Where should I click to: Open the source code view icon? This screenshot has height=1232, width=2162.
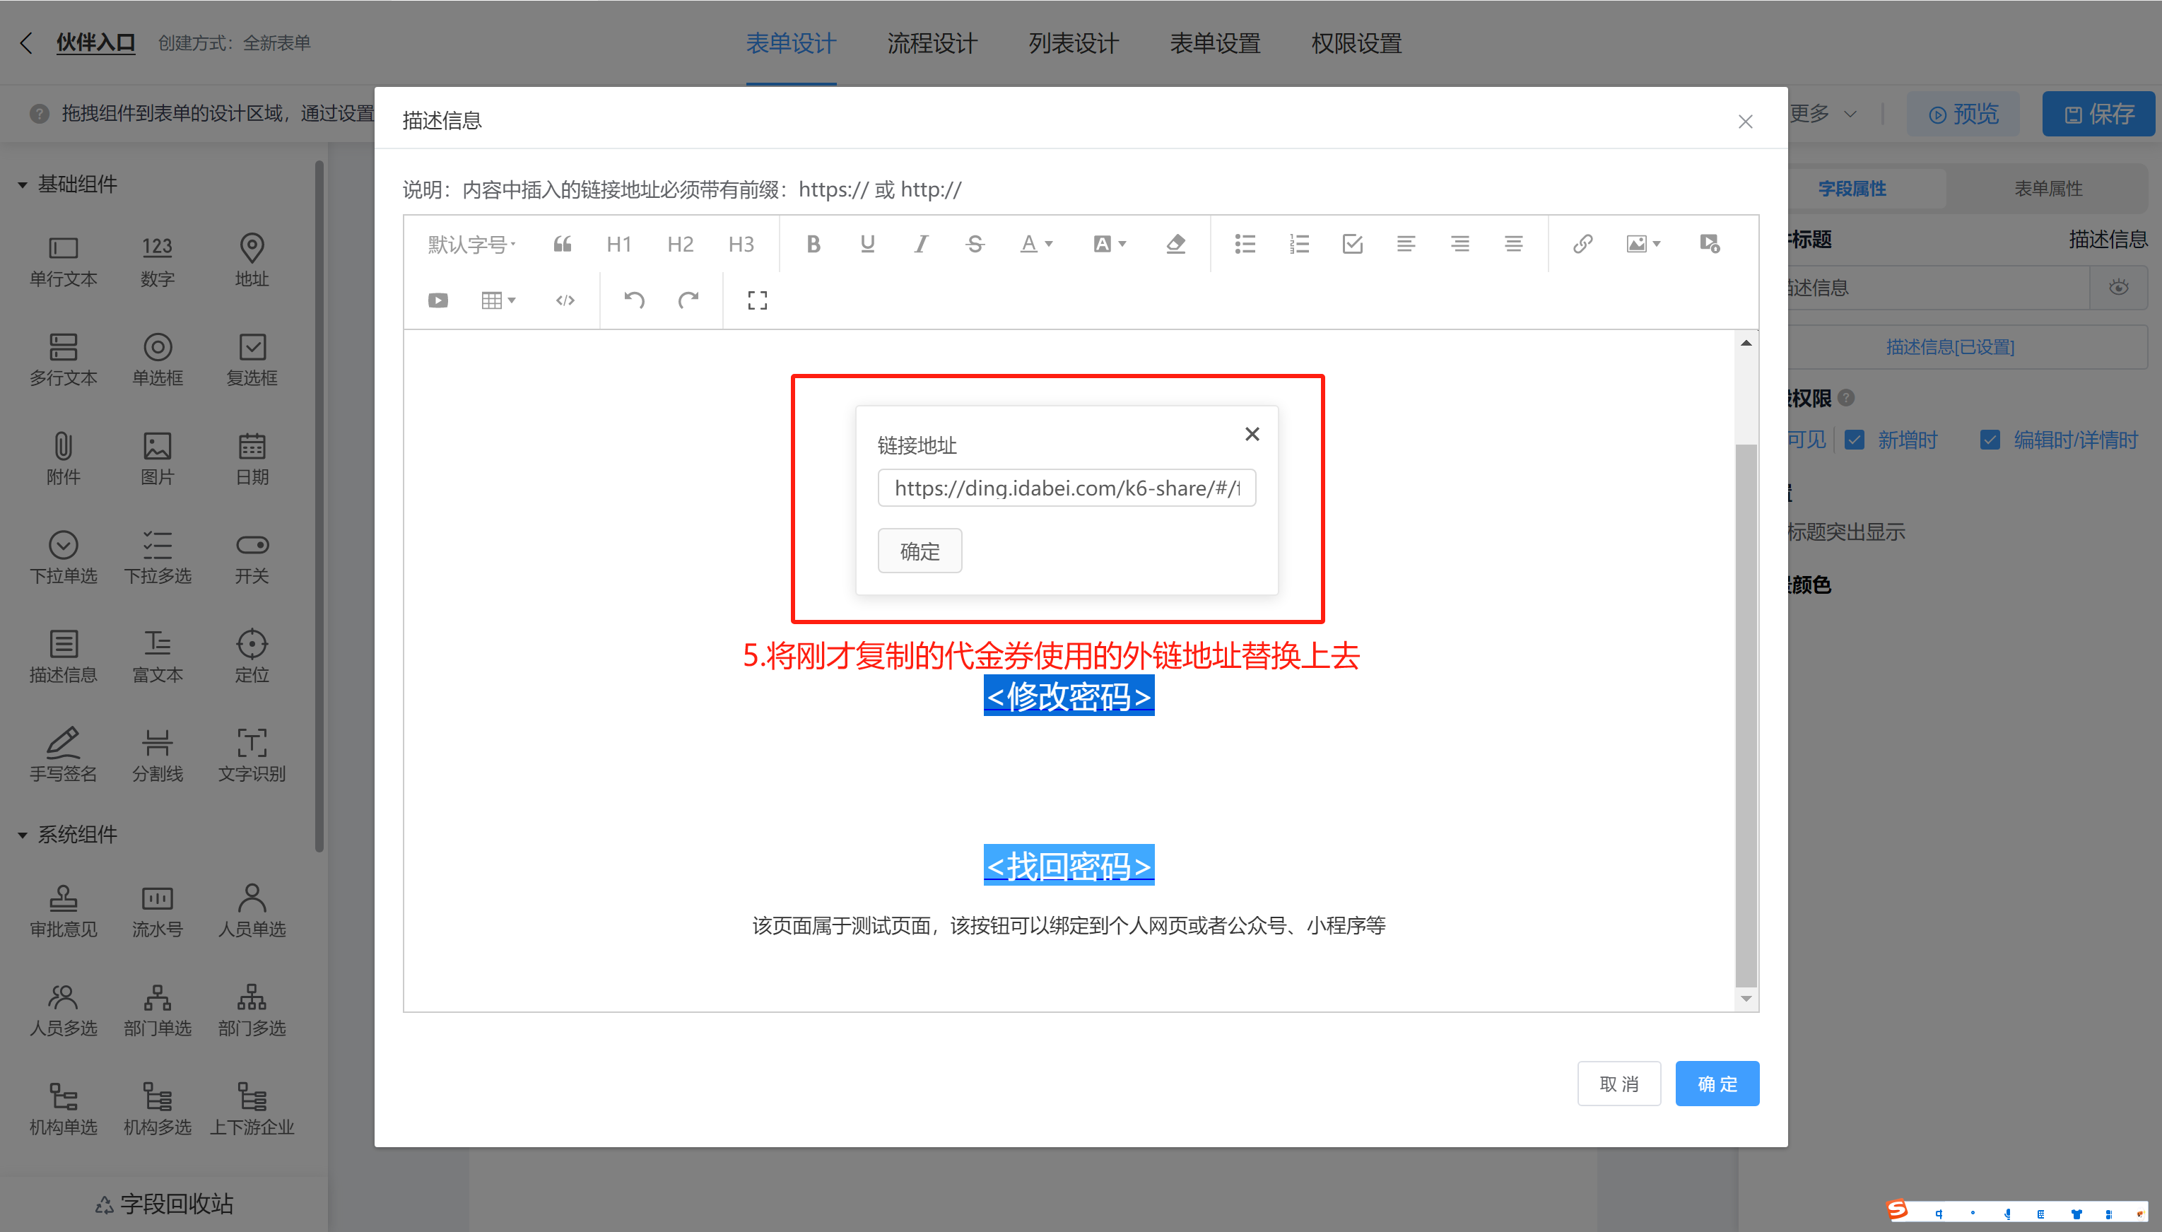click(565, 300)
